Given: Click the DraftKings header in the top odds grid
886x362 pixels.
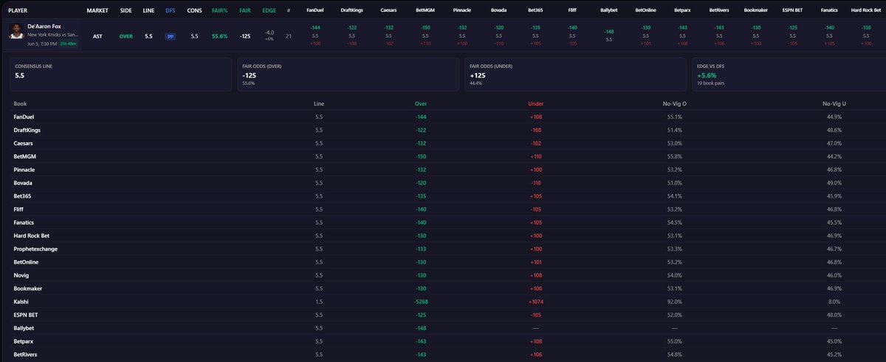Looking at the screenshot, I should click(x=352, y=11).
